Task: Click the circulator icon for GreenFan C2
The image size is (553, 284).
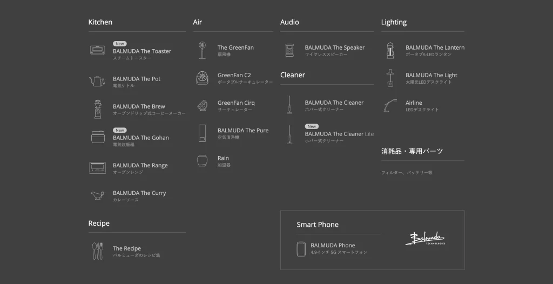Action: [x=203, y=78]
